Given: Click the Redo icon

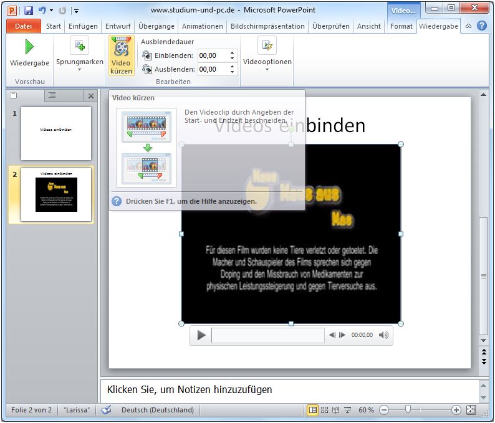Looking at the screenshot, I should point(62,11).
